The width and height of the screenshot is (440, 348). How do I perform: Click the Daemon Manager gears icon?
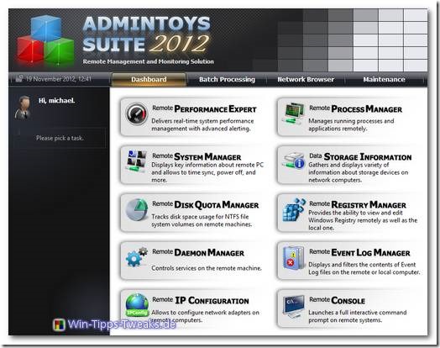click(x=137, y=257)
